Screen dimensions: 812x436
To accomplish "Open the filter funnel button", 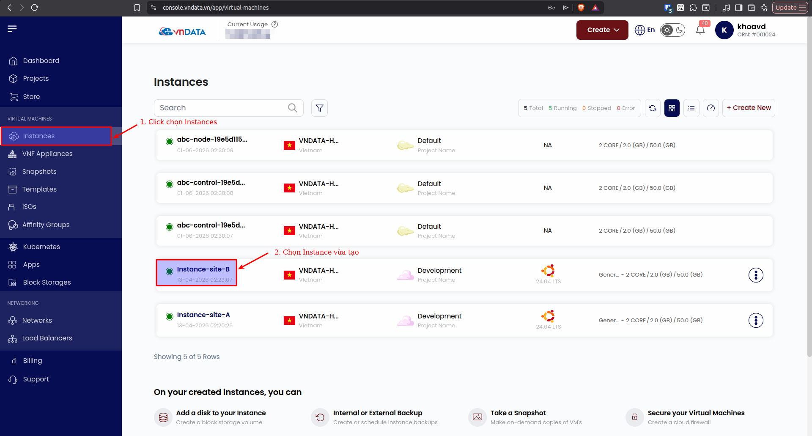I will (320, 108).
